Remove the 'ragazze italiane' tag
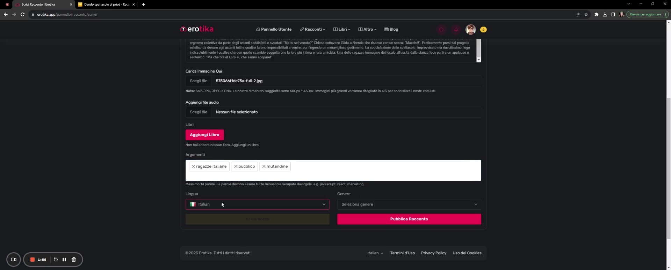The image size is (671, 270). pyautogui.click(x=193, y=166)
